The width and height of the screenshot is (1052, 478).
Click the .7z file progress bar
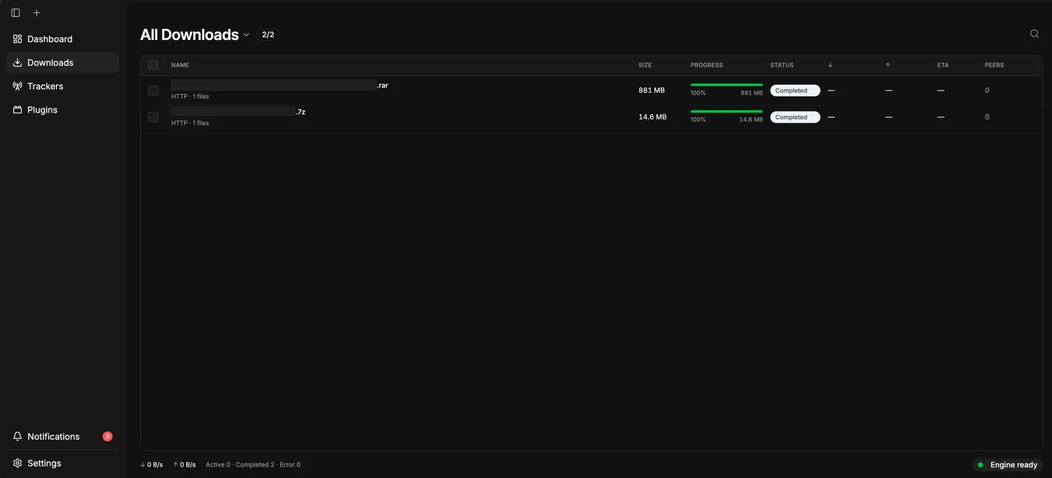[727, 112]
